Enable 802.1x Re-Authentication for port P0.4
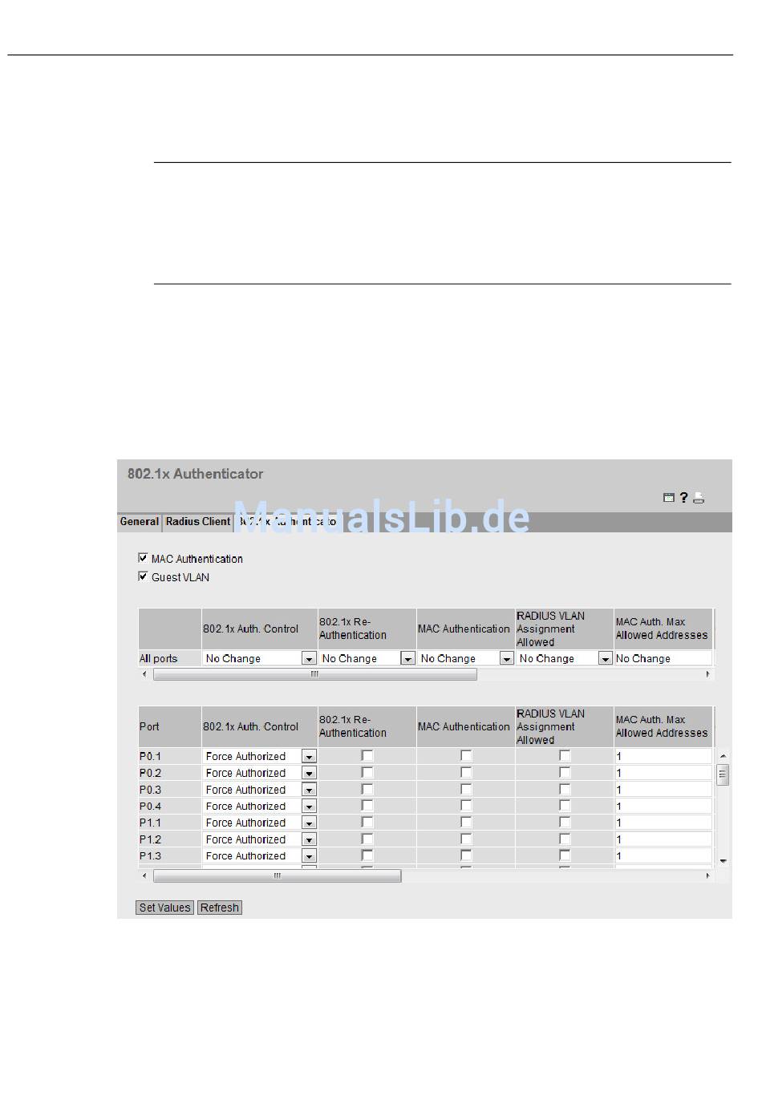 (367, 806)
